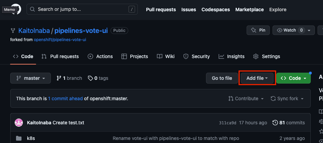Open KaitoInaba author link in commit row

coord(39,123)
